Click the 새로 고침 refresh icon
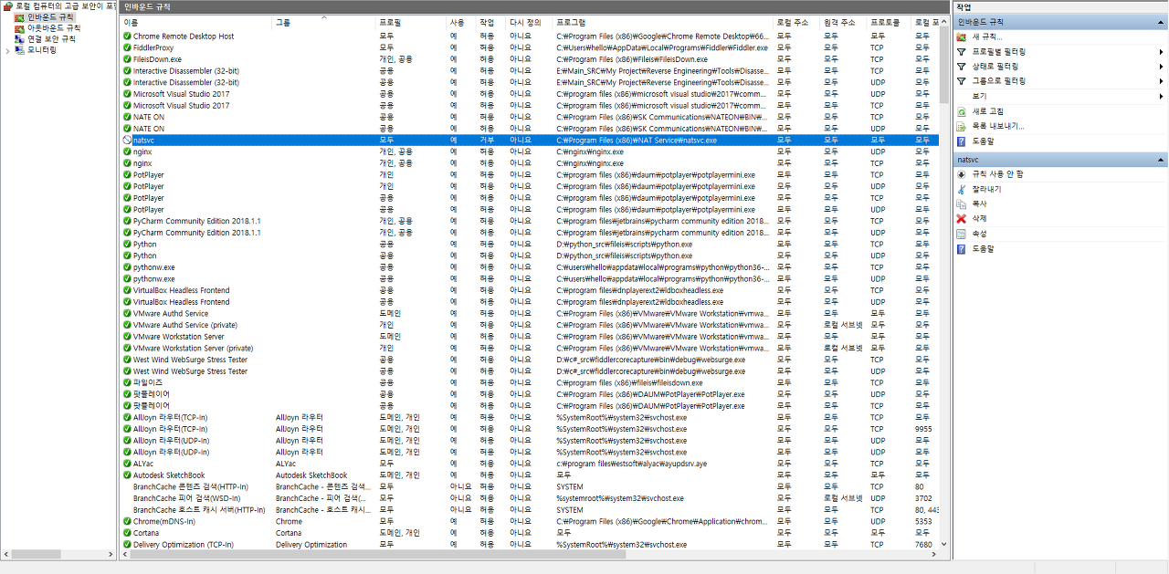The height and width of the screenshot is (574, 1169). tap(961, 111)
